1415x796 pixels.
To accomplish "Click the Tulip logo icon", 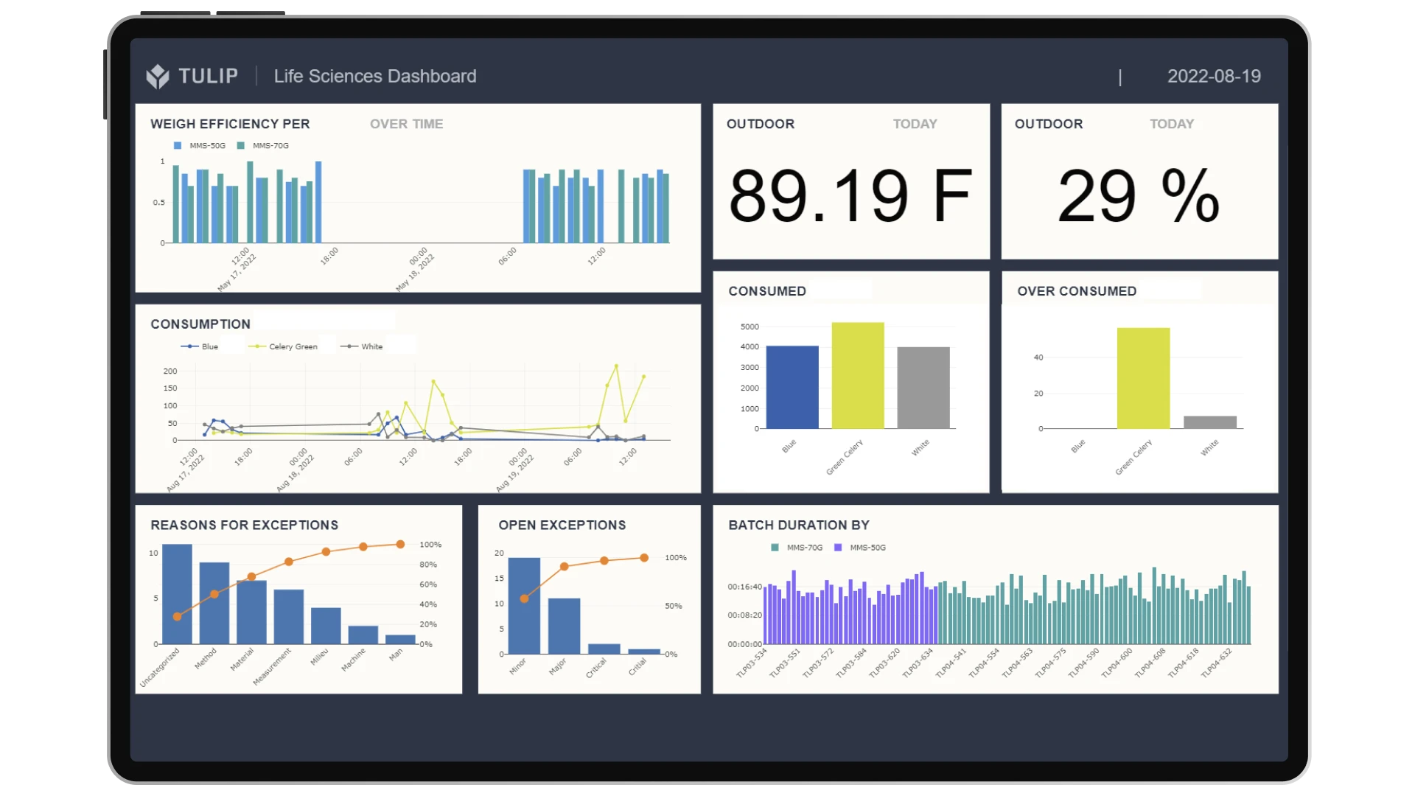I will (x=158, y=76).
